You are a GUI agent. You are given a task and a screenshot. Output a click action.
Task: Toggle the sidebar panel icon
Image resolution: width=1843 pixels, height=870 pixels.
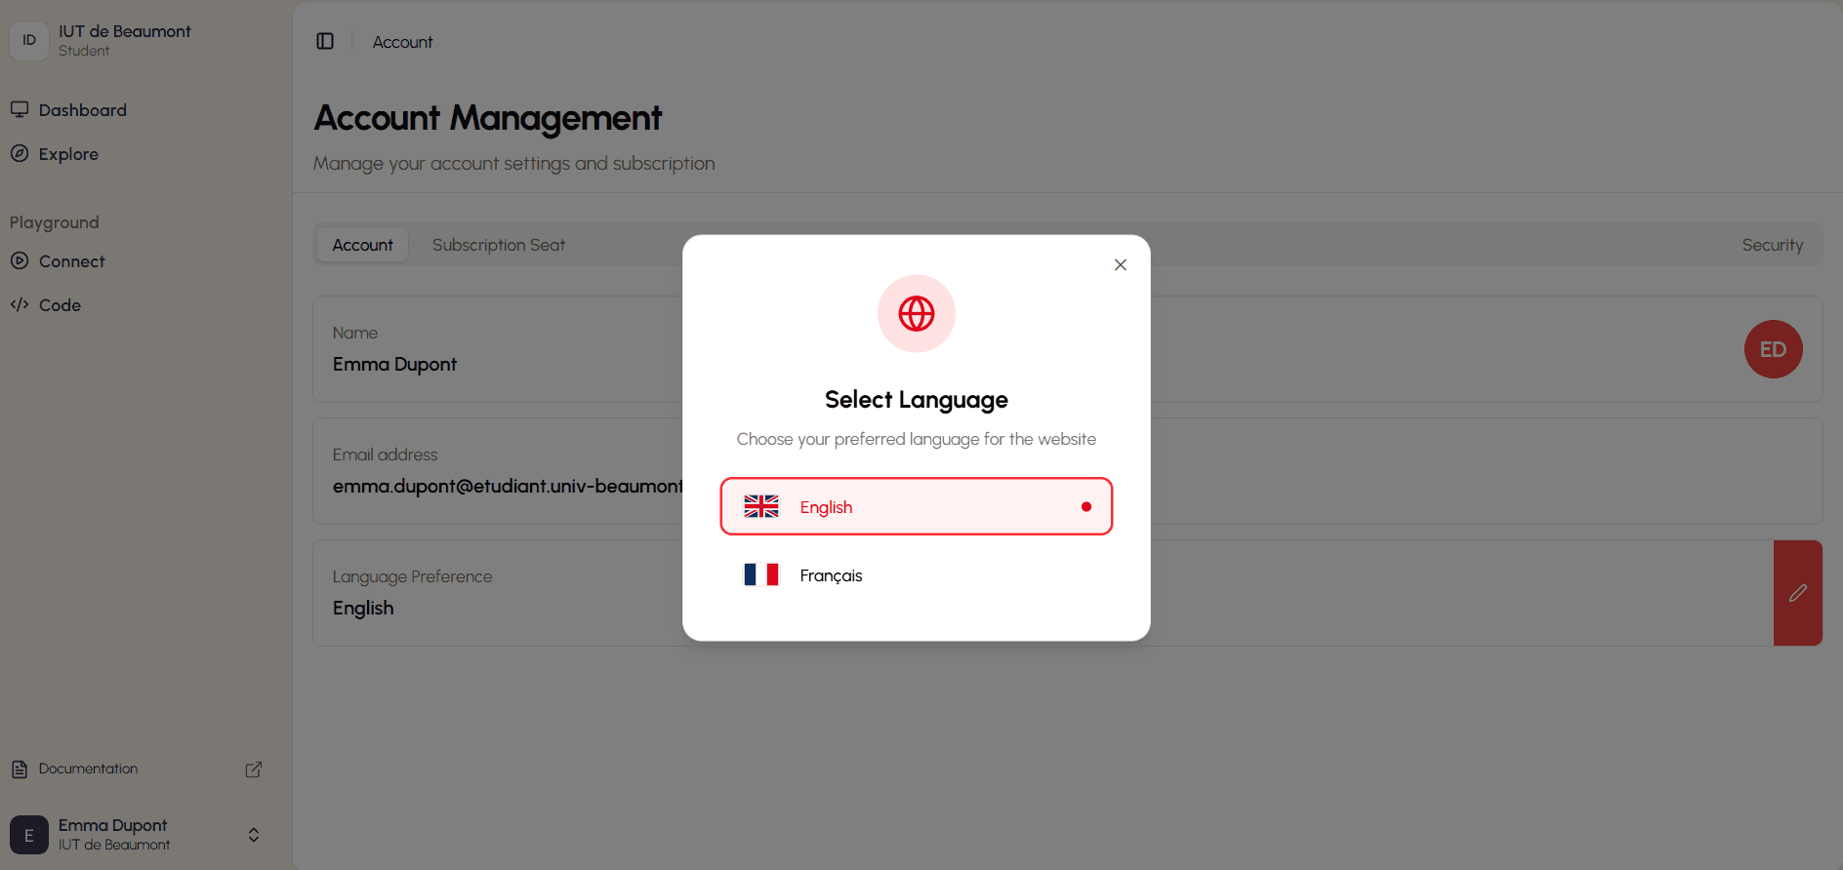[325, 41]
